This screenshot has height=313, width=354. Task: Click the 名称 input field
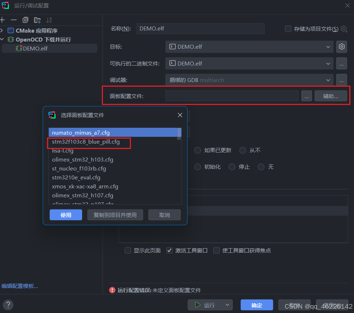coord(200,29)
